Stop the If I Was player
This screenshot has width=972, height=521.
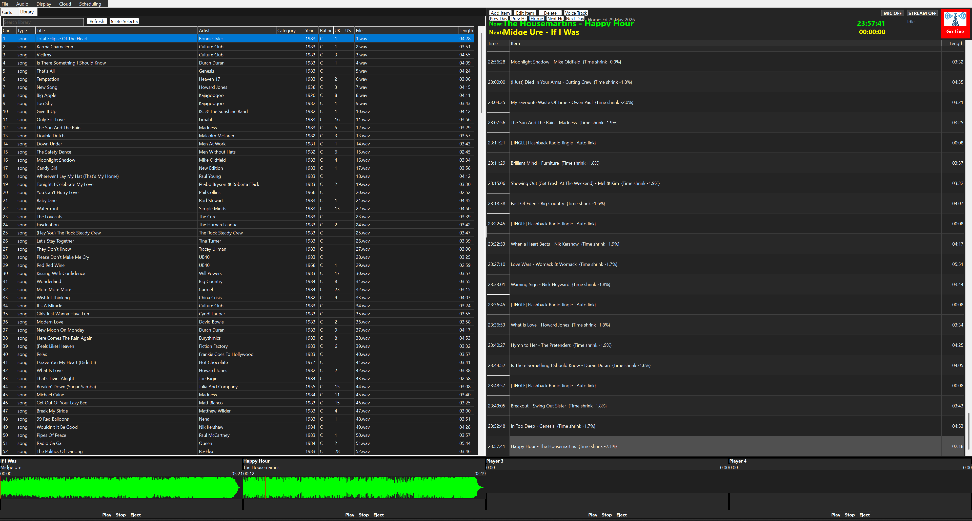coord(121,515)
